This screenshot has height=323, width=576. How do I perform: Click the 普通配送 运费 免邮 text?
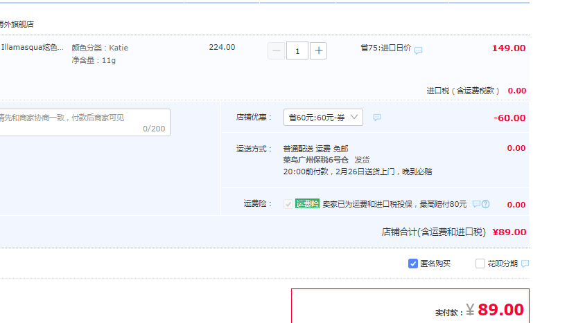coord(315,149)
